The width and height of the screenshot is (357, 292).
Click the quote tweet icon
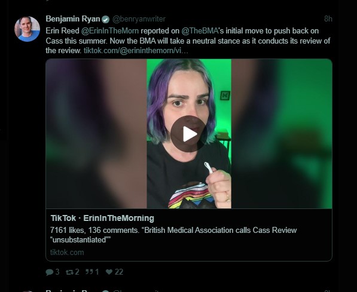89,272
